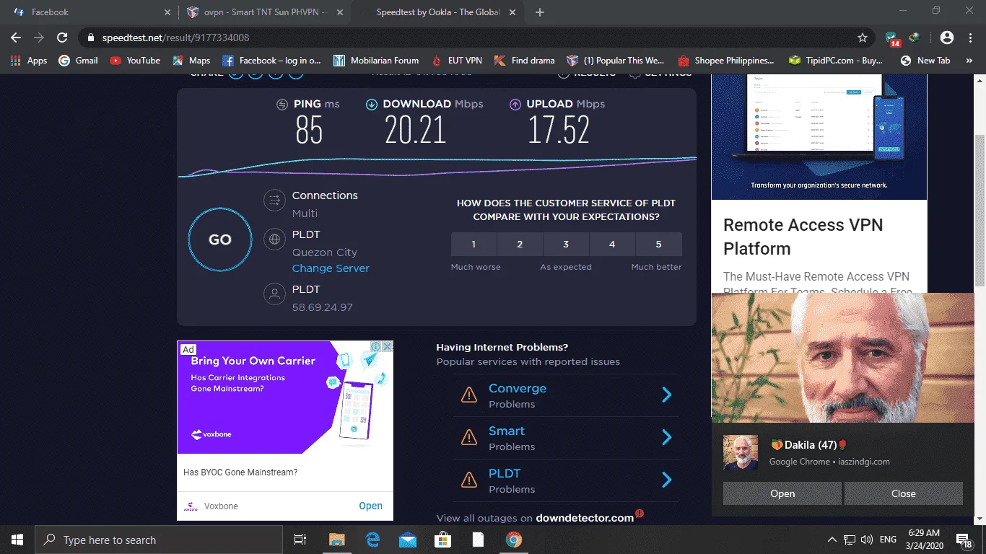Screen dimensions: 986x554
Task: Rate PLDT customer service 2
Action: click(520, 245)
